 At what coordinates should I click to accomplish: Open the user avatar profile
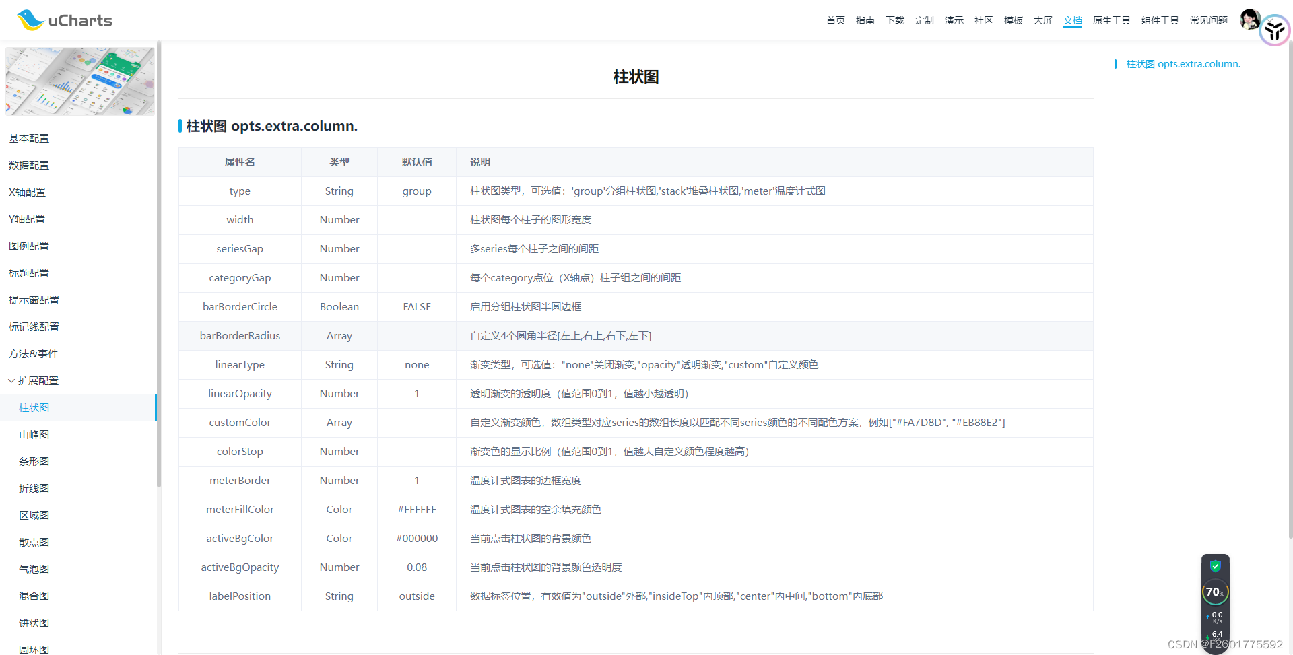1251,19
